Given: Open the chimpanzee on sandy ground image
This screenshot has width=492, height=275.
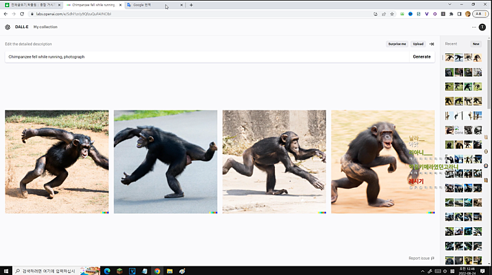Looking at the screenshot, I should [383, 161].
